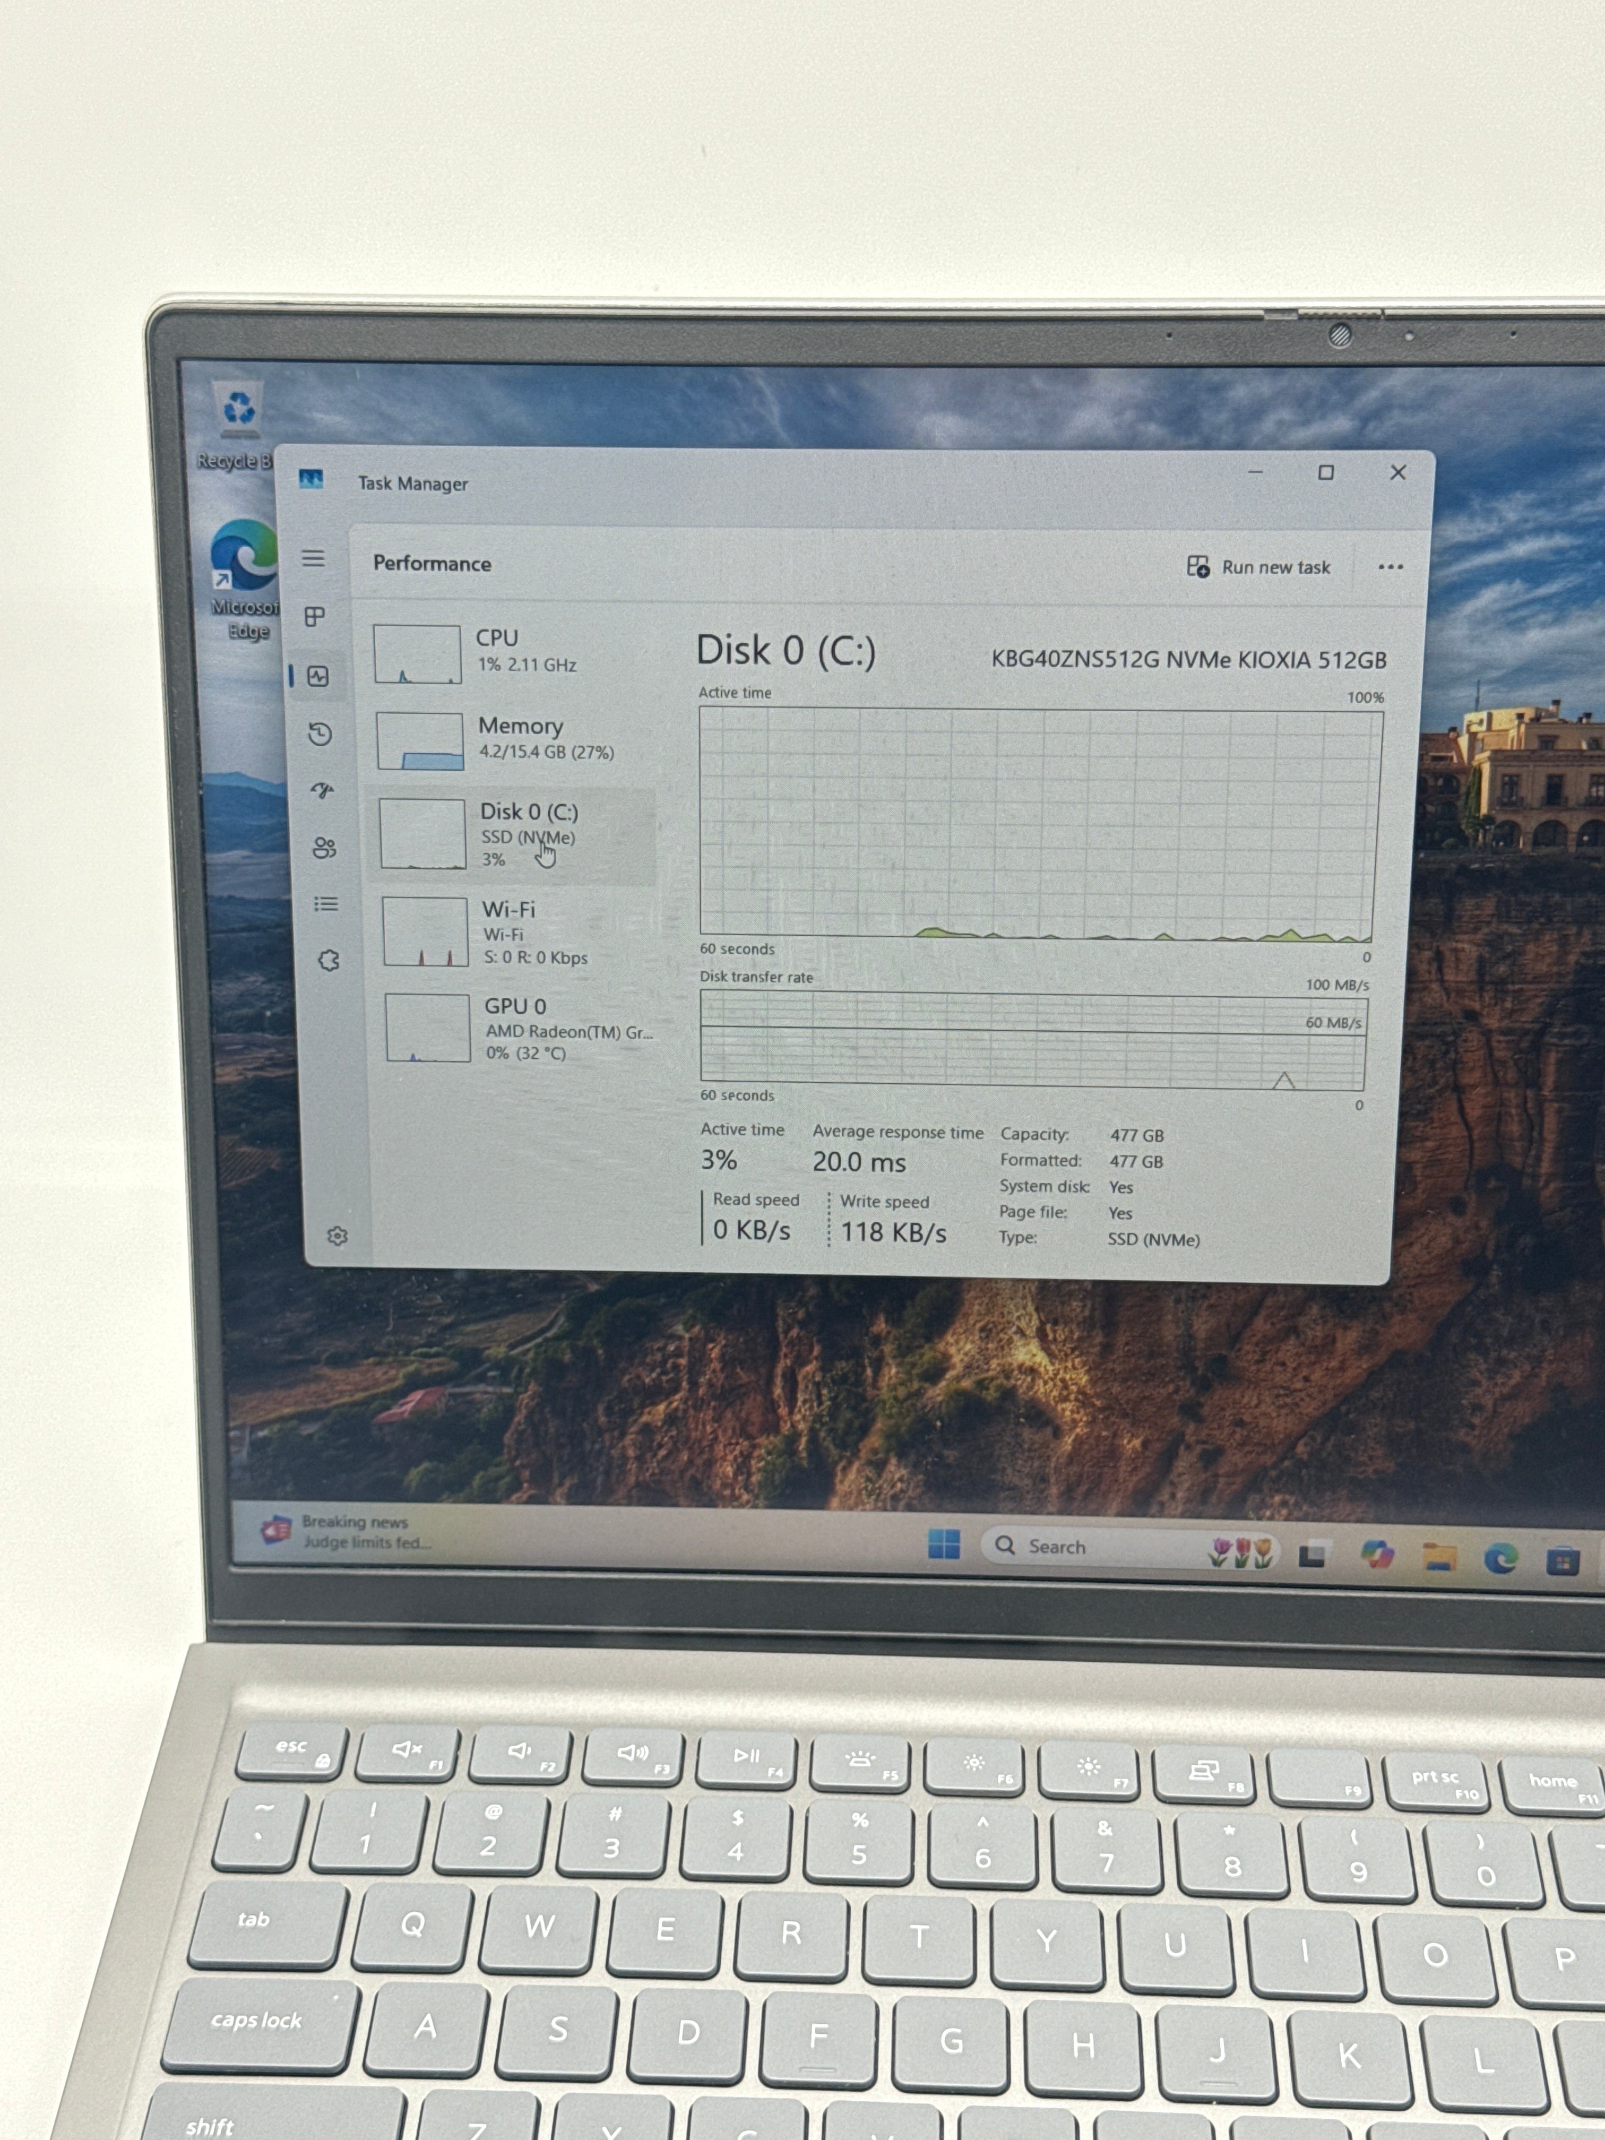Click the 'Disk 0 (C:)' heading
Image resolution: width=1605 pixels, height=2140 pixels.
(x=786, y=650)
